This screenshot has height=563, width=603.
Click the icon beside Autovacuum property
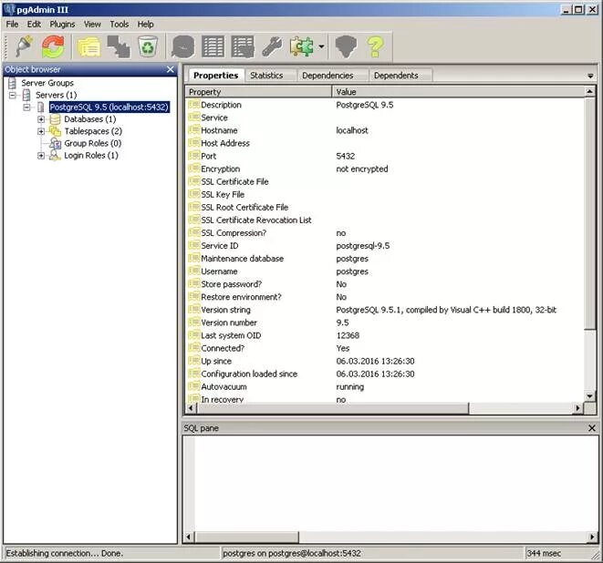[193, 386]
